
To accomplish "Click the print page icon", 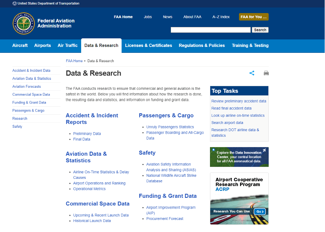I will click(266, 73).
